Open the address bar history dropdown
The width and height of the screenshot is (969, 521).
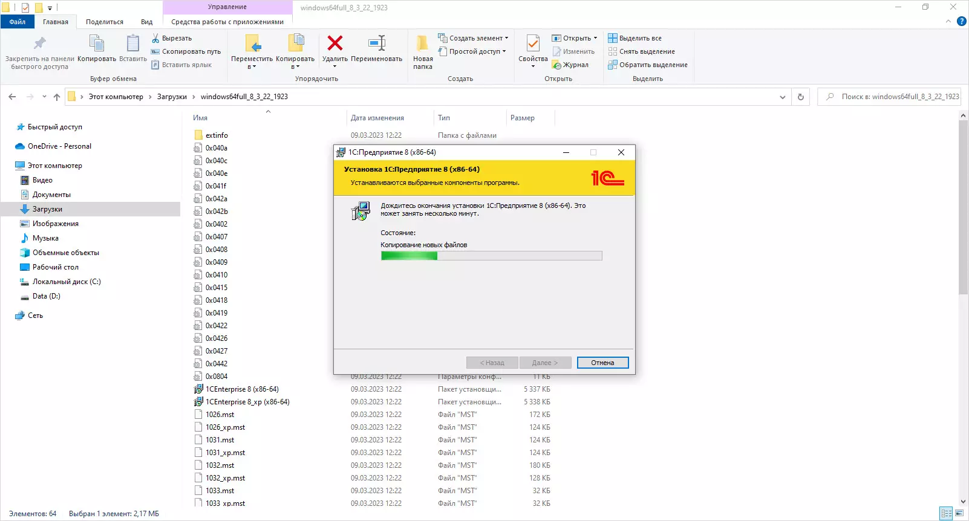point(783,97)
